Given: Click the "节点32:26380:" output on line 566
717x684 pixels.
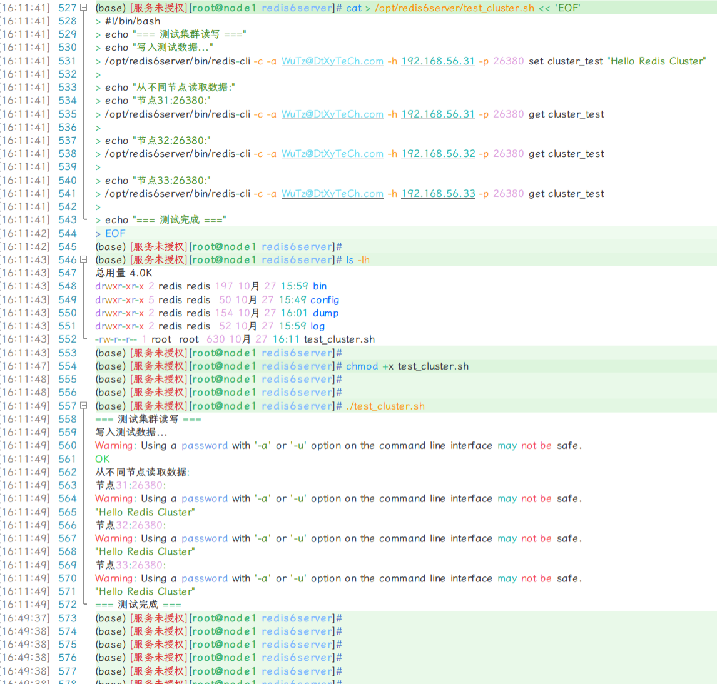Looking at the screenshot, I should pyautogui.click(x=131, y=525).
